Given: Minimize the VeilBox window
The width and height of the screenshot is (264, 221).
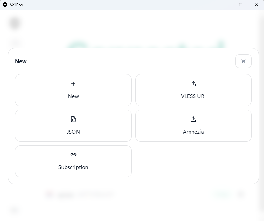Looking at the screenshot, I should [225, 5].
